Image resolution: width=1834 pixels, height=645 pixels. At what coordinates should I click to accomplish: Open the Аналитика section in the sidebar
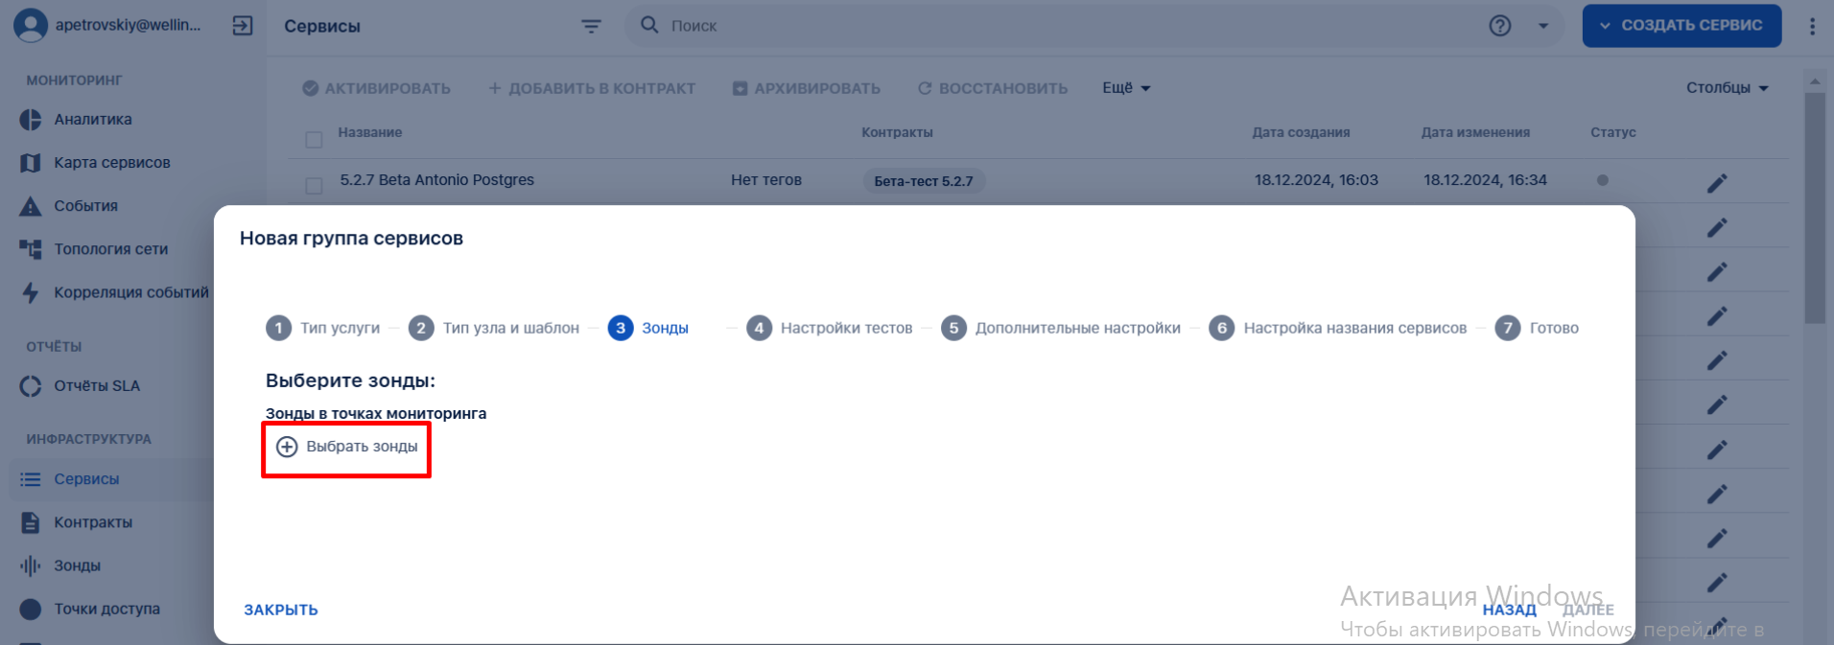click(93, 120)
